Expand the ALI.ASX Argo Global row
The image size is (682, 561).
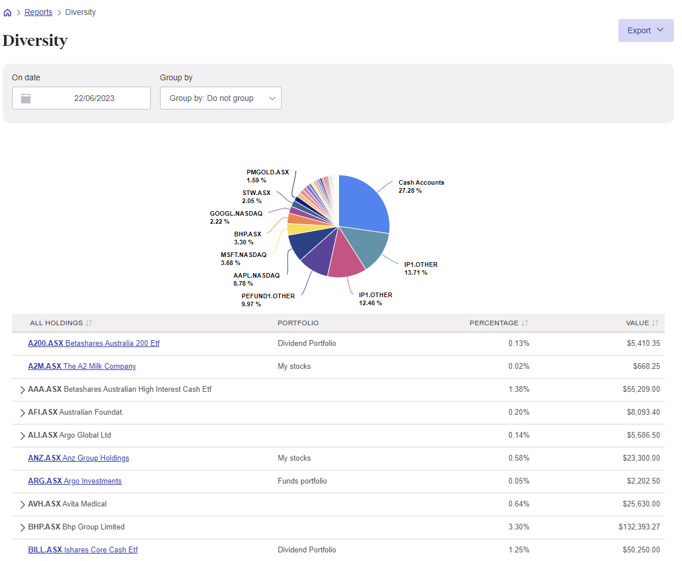(22, 435)
